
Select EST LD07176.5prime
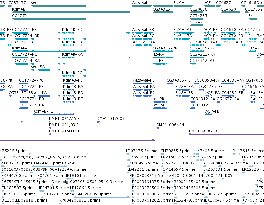[141, 151]
